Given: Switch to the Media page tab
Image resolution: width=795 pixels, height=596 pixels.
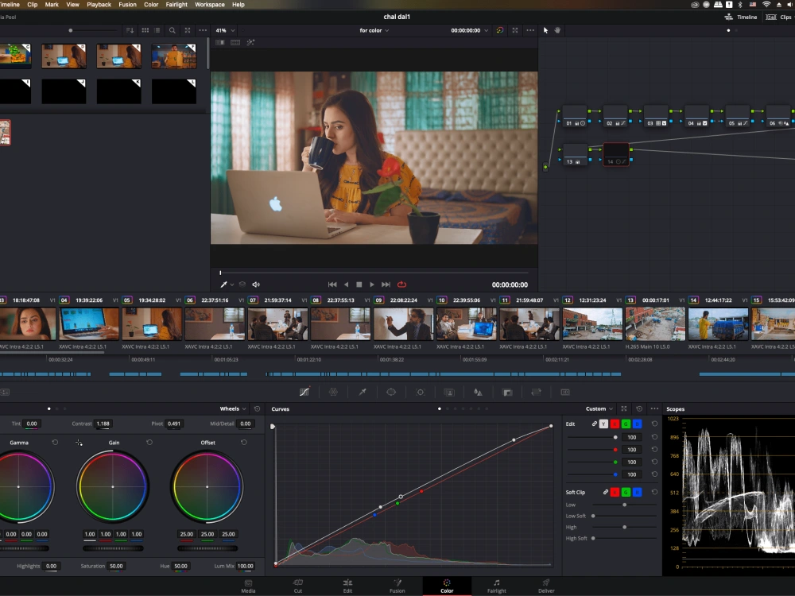Looking at the screenshot, I should coord(248,586).
